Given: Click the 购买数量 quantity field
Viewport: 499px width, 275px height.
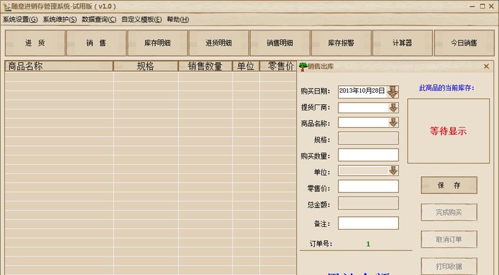Looking at the screenshot, I should (368, 155).
